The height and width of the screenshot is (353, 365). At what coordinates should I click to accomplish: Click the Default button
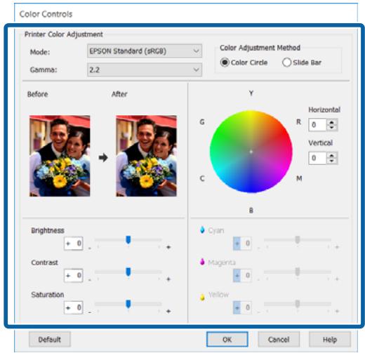tap(50, 340)
